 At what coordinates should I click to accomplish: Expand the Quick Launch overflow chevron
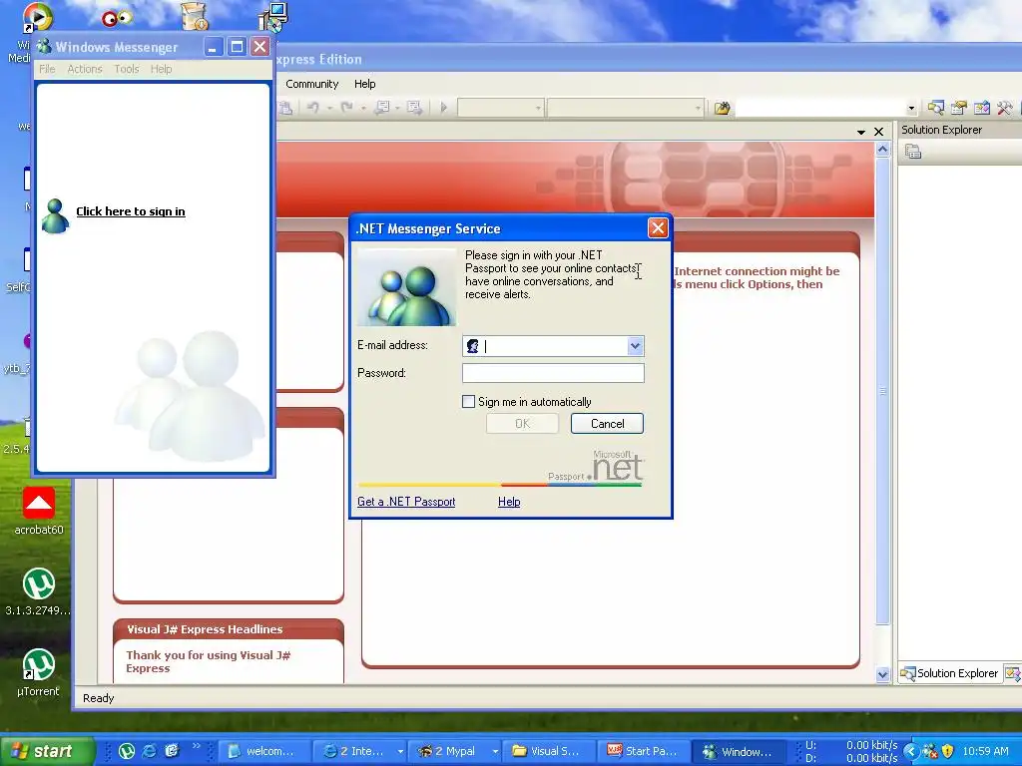coord(196,745)
